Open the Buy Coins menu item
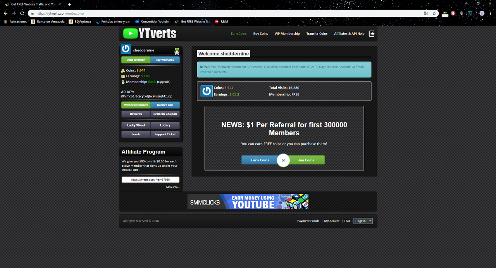The width and height of the screenshot is (496, 268). (261, 34)
